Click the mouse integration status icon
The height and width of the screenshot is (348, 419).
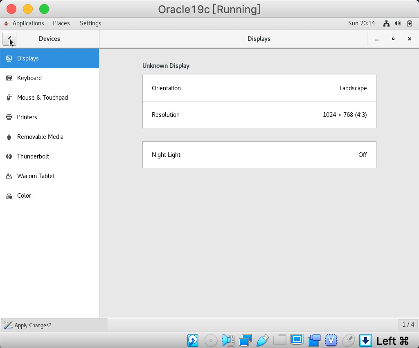click(x=349, y=341)
